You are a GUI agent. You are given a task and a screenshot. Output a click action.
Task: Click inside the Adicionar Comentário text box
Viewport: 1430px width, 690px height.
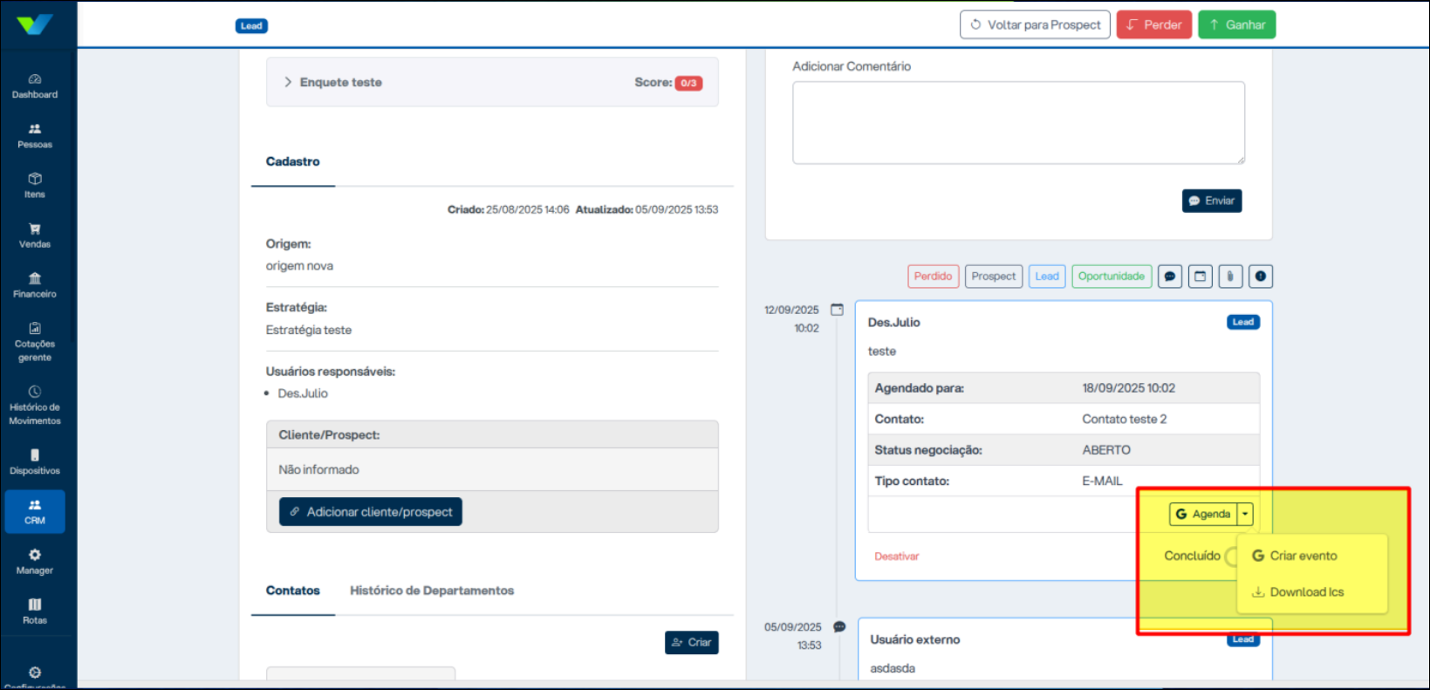click(1017, 122)
